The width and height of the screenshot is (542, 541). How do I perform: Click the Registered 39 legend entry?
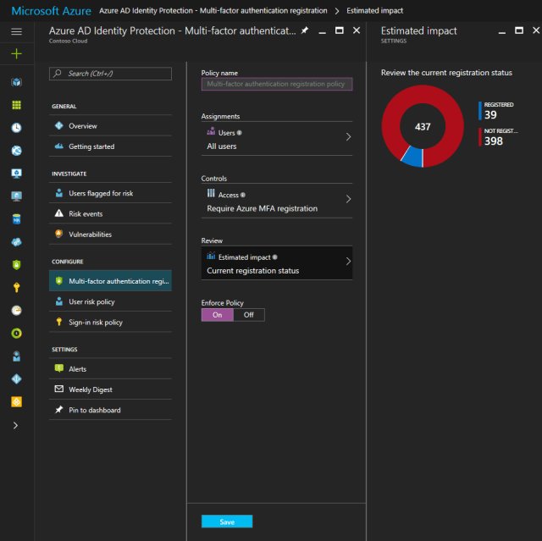[496, 111]
